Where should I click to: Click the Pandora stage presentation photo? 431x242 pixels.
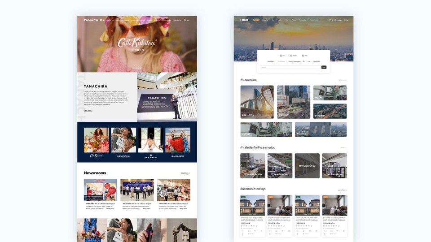click(167, 97)
